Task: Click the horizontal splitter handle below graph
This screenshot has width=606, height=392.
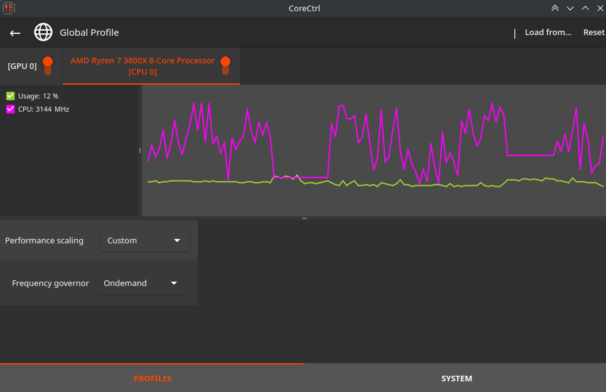Action: (x=305, y=218)
